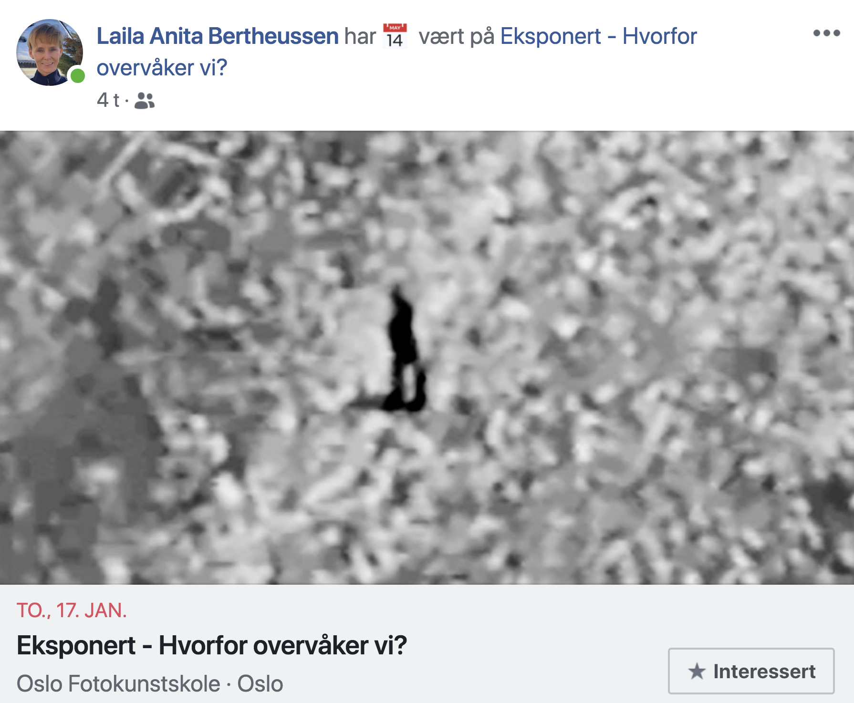854x703 pixels.
Task: Click the gray event details card area
Action: point(427,644)
